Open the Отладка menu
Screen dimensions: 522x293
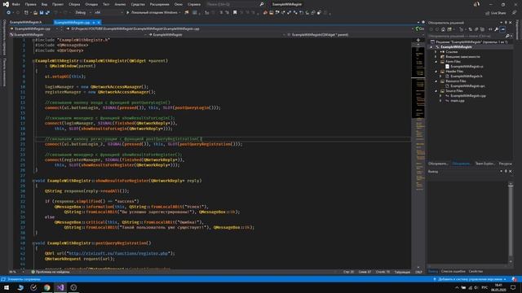(x=91, y=4)
